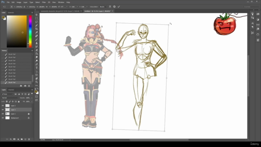
Task: Create new adjustment layer
Action: (x=18, y=139)
